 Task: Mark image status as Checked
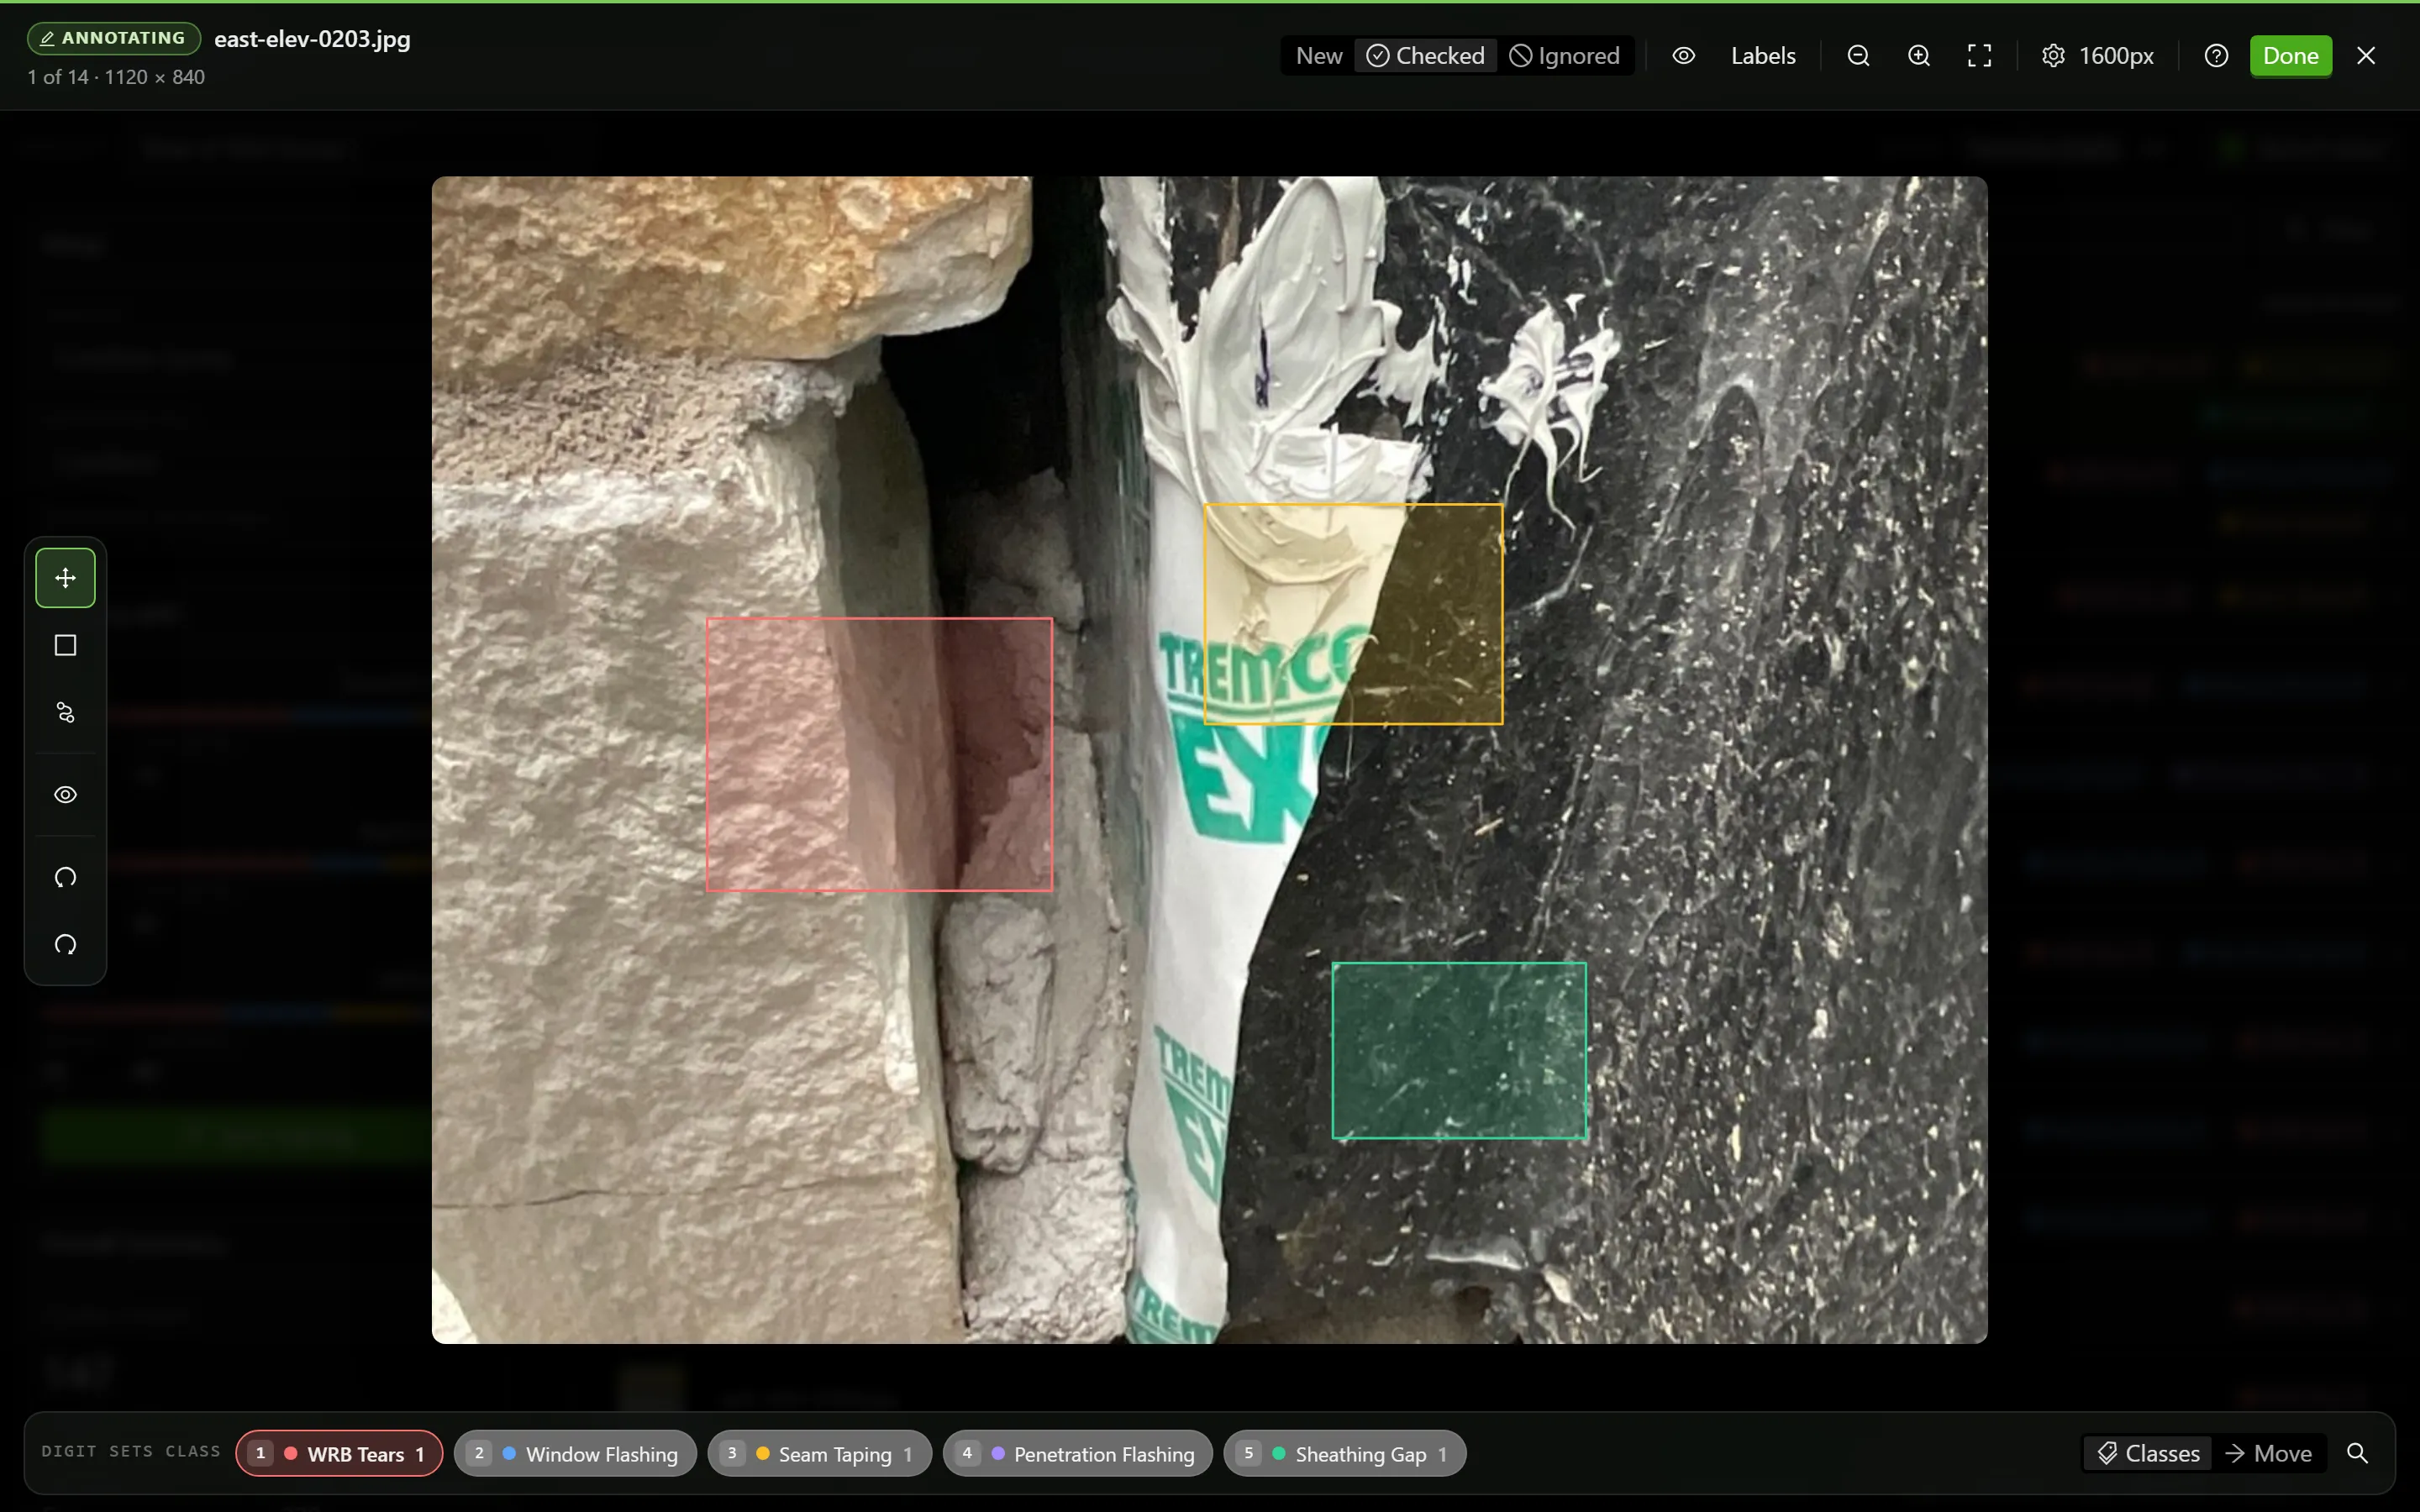point(1425,56)
